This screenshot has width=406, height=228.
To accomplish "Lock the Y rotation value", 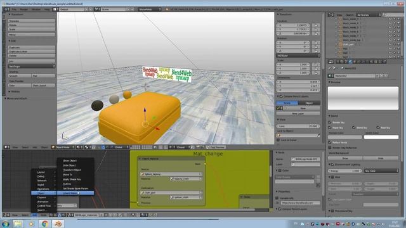I will [316, 47].
